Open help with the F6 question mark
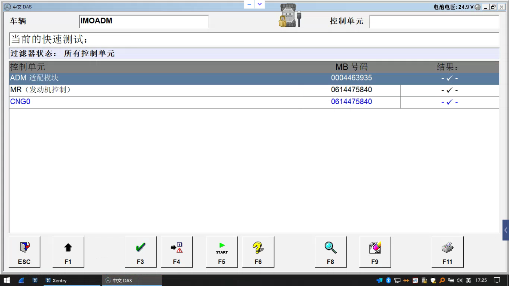The image size is (509, 286). [x=258, y=252]
